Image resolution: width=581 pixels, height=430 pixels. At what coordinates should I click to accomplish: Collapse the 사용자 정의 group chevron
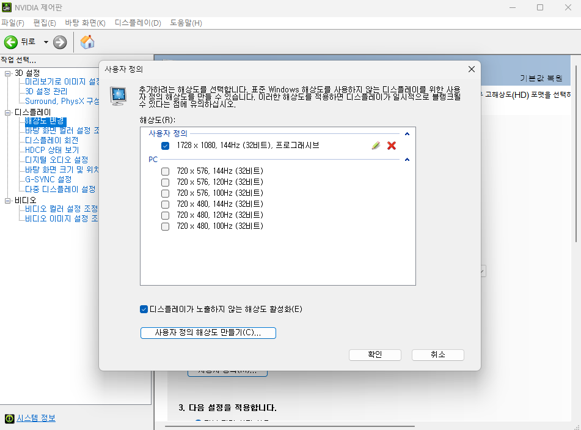[407, 134]
